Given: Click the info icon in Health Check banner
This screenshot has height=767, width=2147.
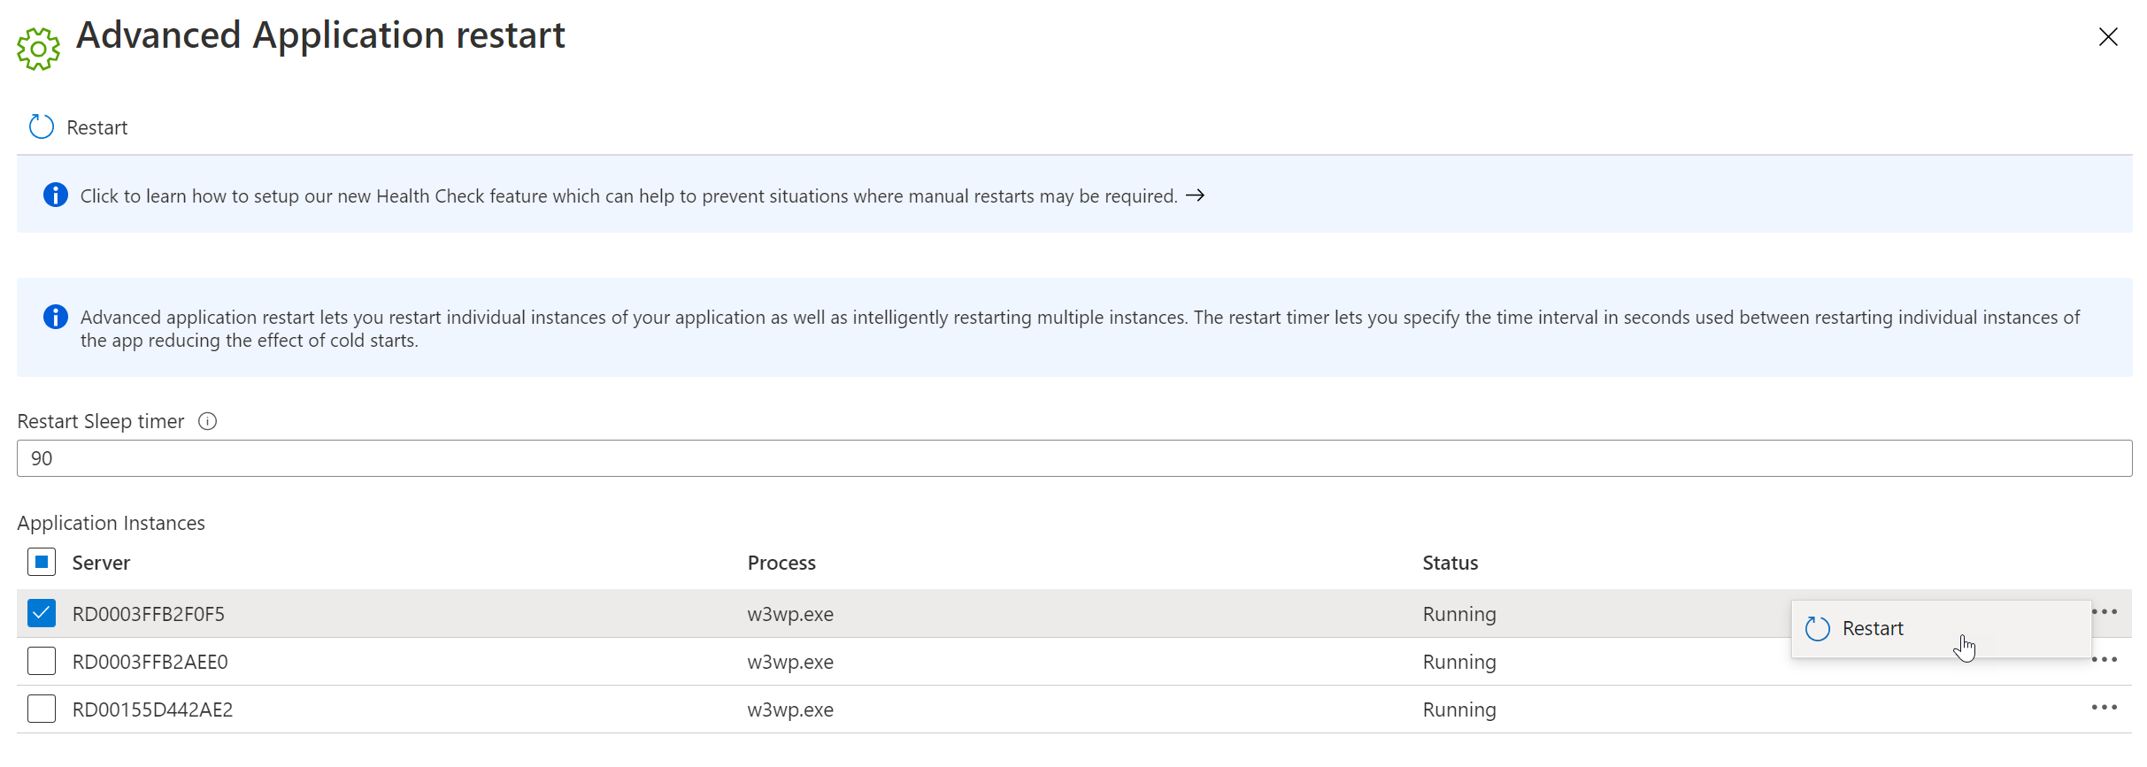Looking at the screenshot, I should point(55,195).
